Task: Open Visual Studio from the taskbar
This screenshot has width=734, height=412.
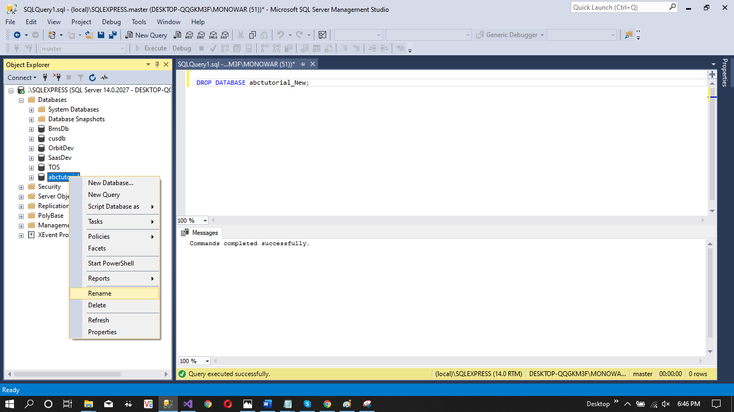Action: tap(188, 404)
